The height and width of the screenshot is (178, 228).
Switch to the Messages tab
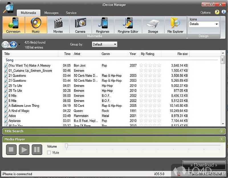tap(51, 13)
